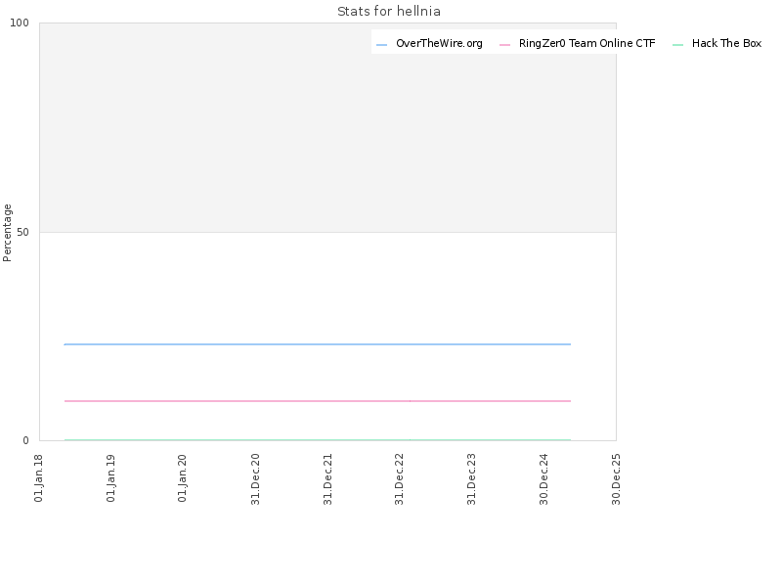Select the blue OverTheWire.org data line

coord(317,344)
